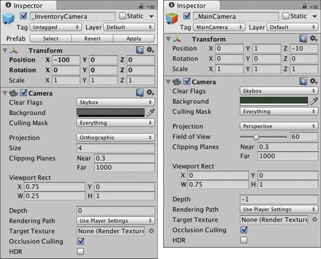Screen dimensions: 321x259
Task: Open Tag dropdown showing MainCamera
Action: coord(219,27)
